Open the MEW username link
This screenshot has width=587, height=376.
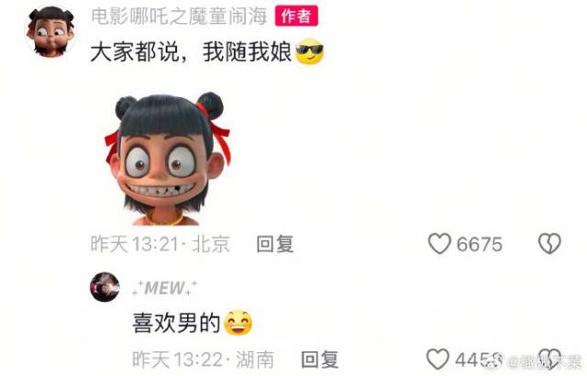(x=165, y=288)
